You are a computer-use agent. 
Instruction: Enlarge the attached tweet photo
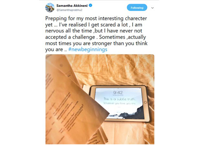click(x=100, y=99)
